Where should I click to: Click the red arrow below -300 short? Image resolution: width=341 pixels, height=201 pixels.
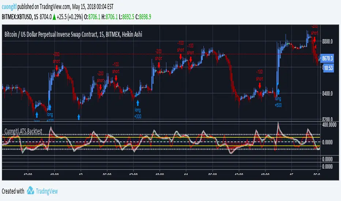[57, 68]
